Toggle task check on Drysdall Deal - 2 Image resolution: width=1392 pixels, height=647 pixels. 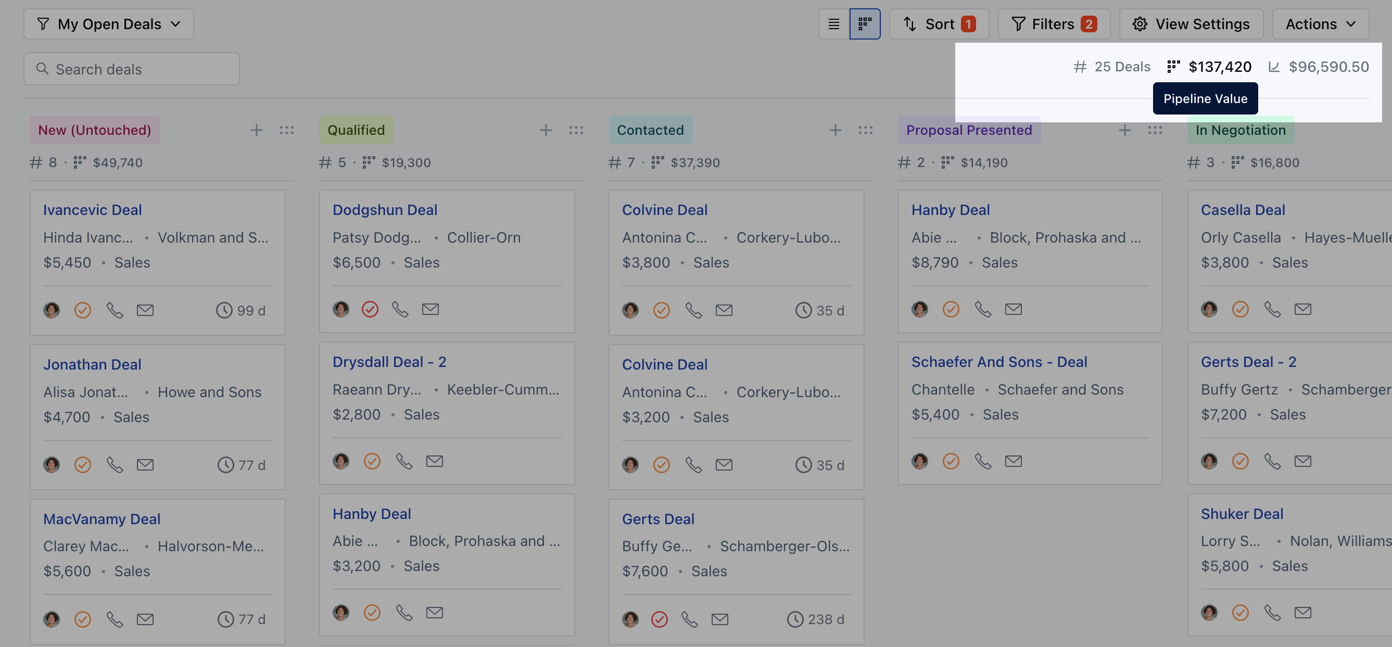372,461
